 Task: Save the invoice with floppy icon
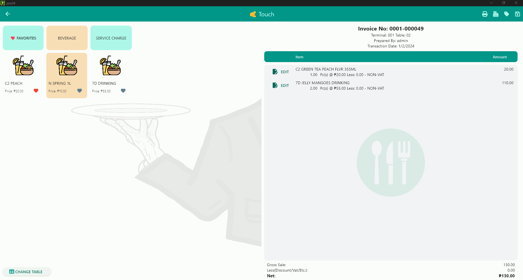517,14
